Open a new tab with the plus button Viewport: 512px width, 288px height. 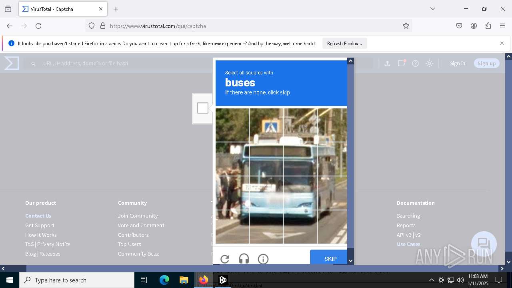point(116,9)
